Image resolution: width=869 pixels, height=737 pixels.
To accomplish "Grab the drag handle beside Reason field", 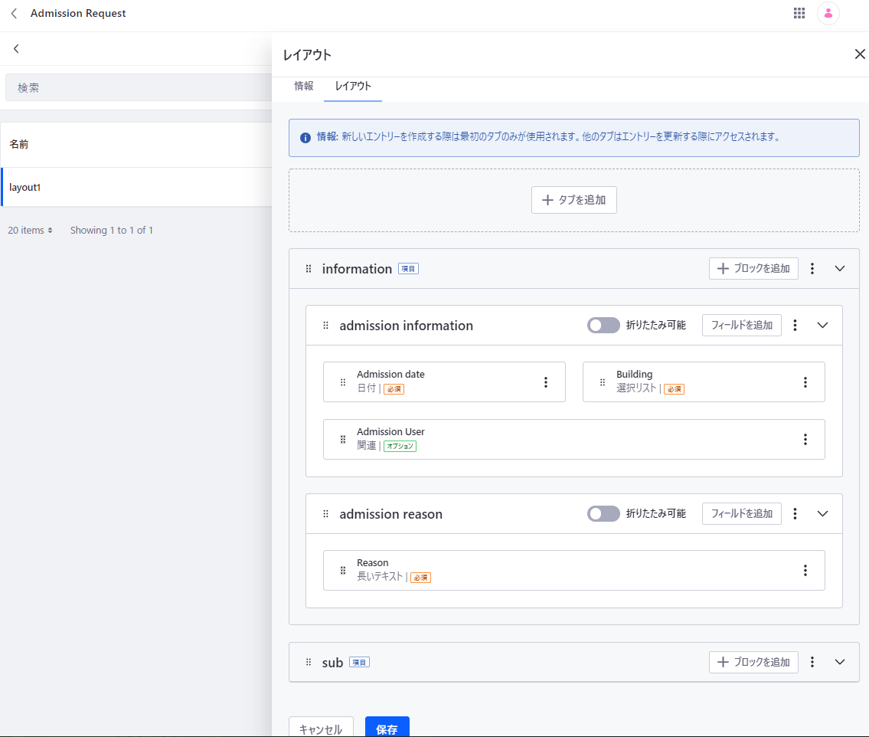I will 343,571.
